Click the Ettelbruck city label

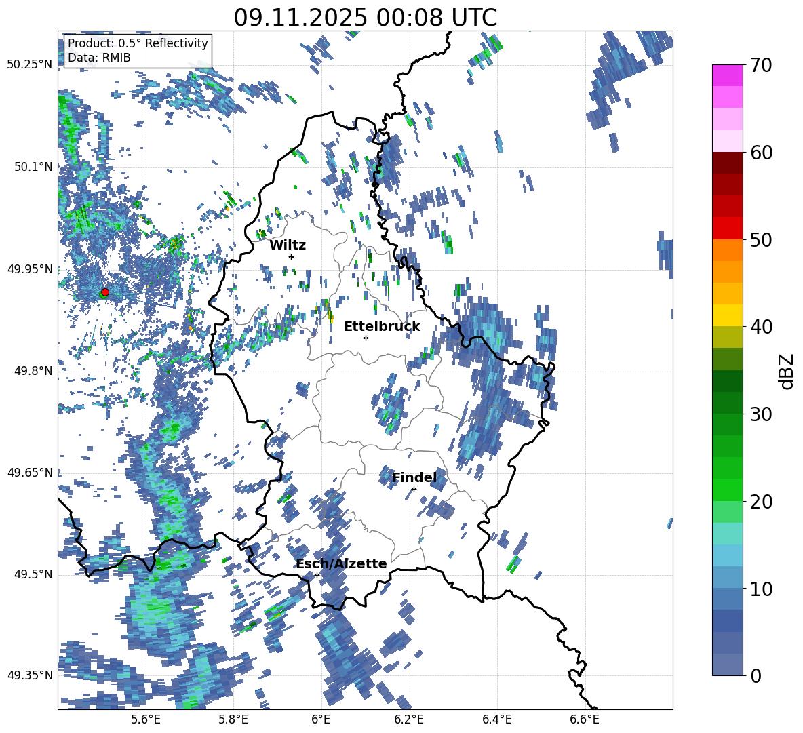click(x=382, y=327)
